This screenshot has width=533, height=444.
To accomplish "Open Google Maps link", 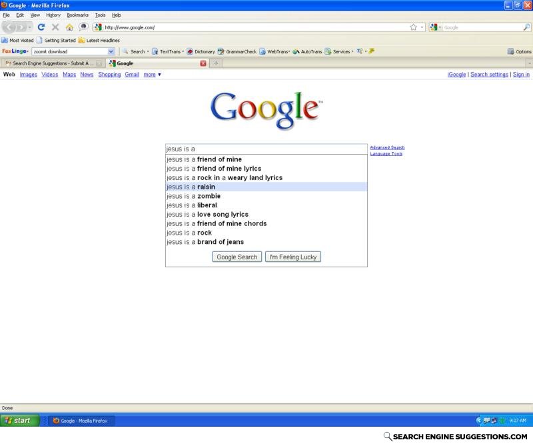I will click(x=69, y=75).
